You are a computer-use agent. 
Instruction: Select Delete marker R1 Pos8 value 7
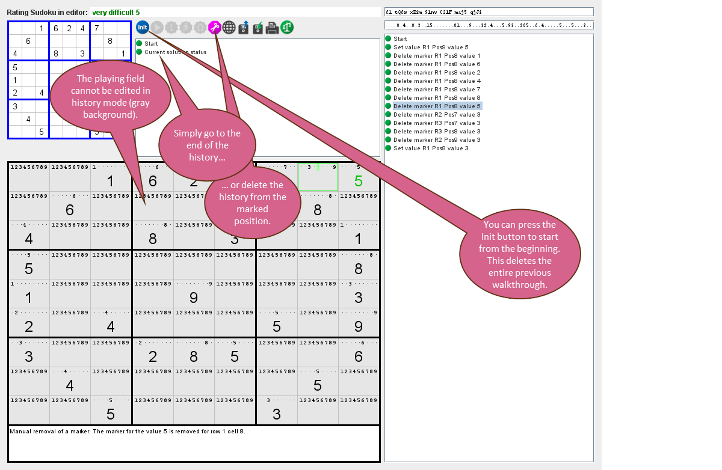click(x=437, y=90)
